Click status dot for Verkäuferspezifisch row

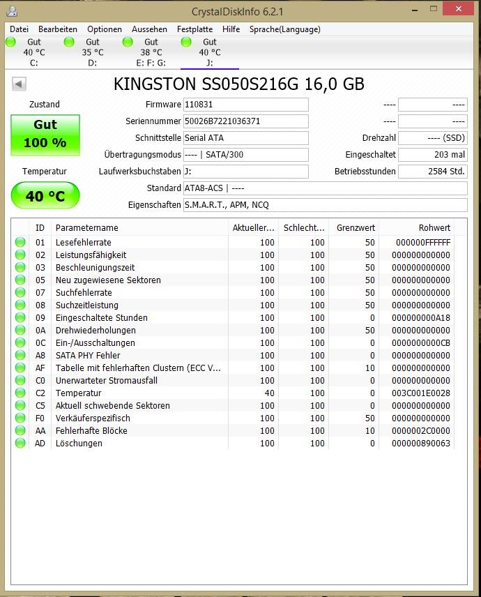(20, 418)
